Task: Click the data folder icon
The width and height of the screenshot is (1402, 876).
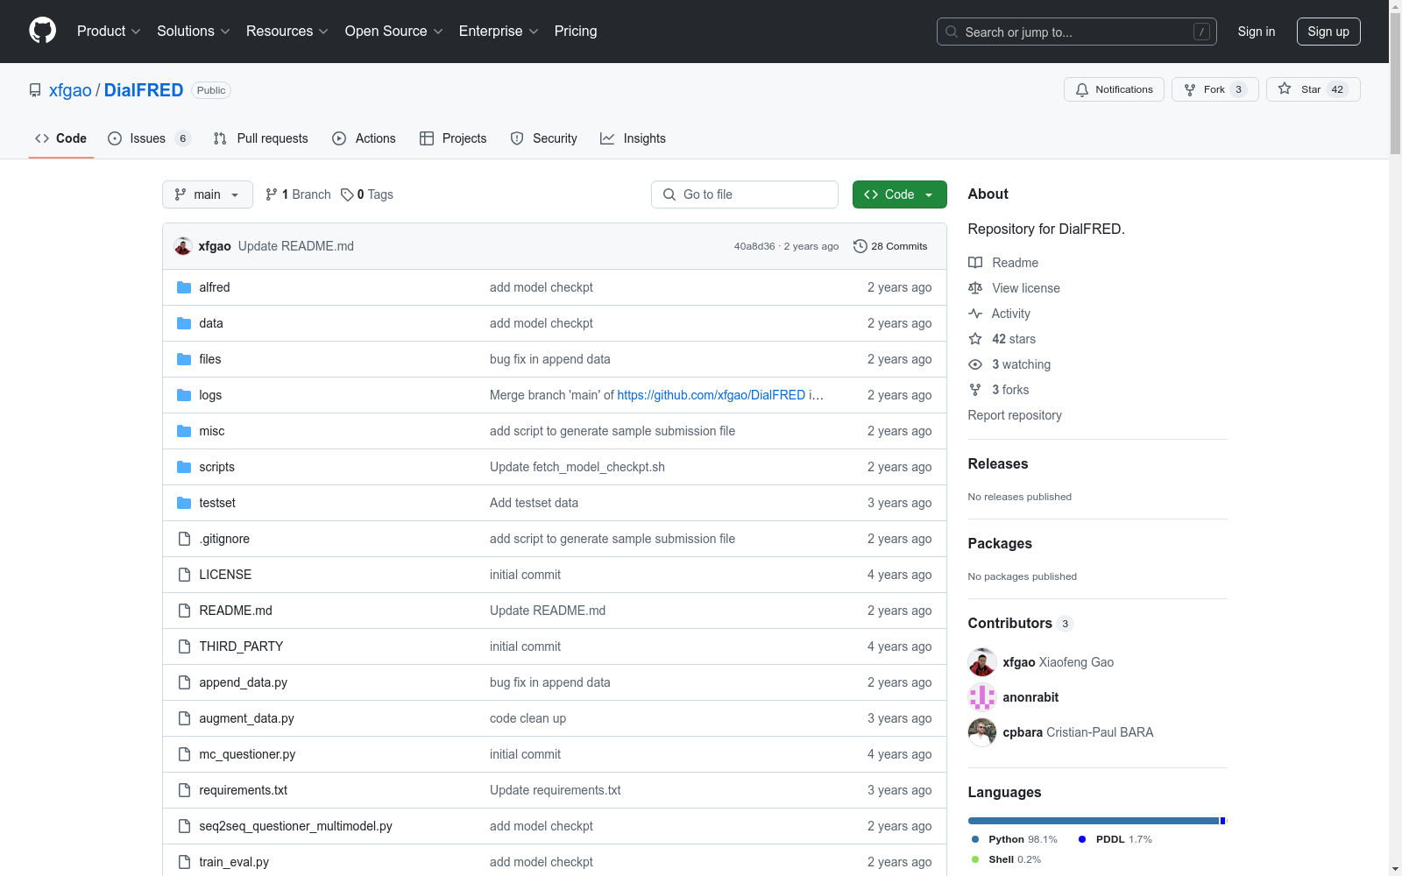Action: pyautogui.click(x=184, y=323)
